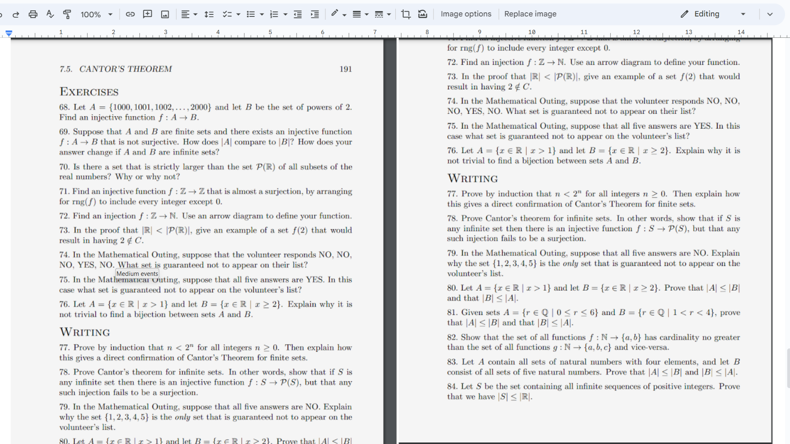Screen dimensions: 790x444
Task: Open the border color pencil tool
Action: pyautogui.click(x=335, y=14)
